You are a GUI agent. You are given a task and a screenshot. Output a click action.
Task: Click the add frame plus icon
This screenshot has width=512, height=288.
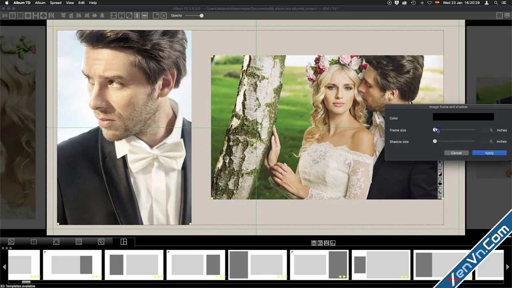(156, 16)
